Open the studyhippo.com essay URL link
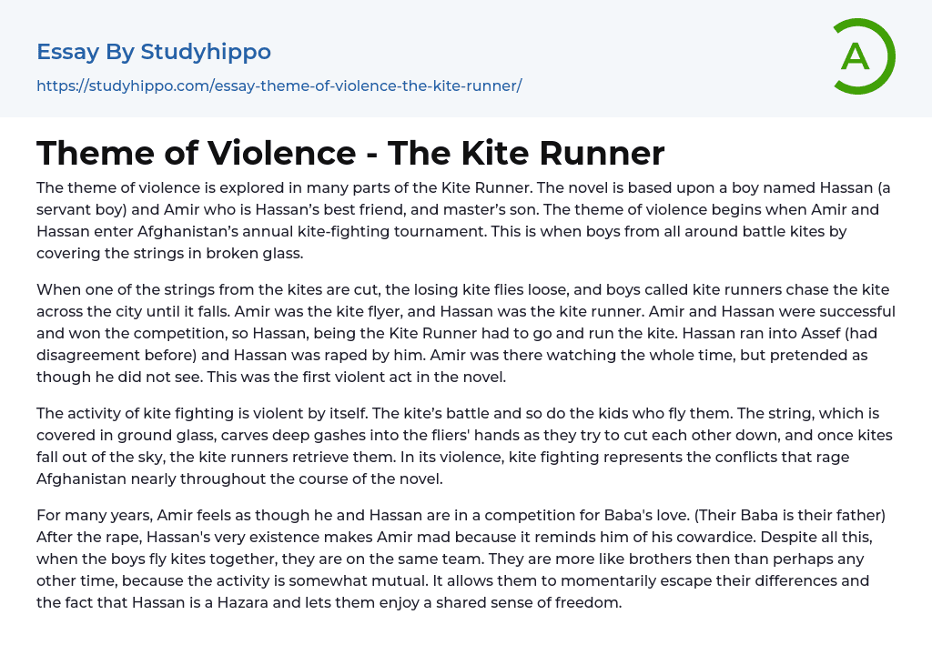932x665 pixels. [x=279, y=86]
